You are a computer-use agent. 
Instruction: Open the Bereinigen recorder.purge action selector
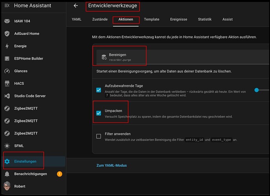click(x=182, y=57)
